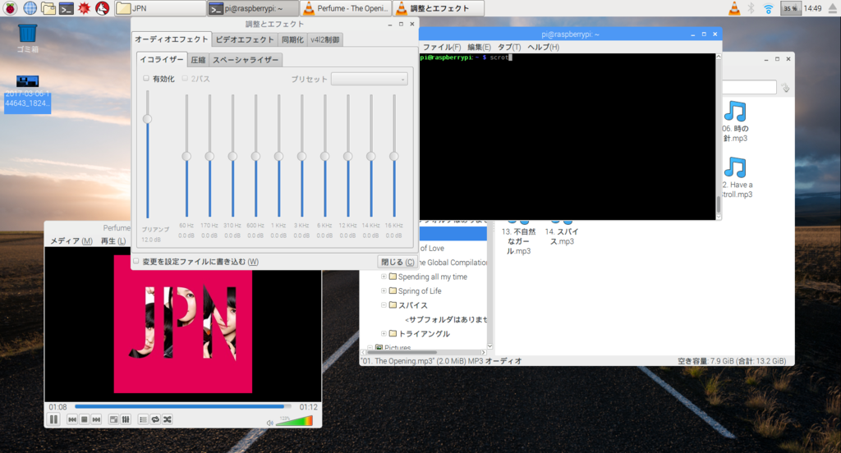Switch to the ビデオエフェクト tab
841x453 pixels.
click(245, 39)
